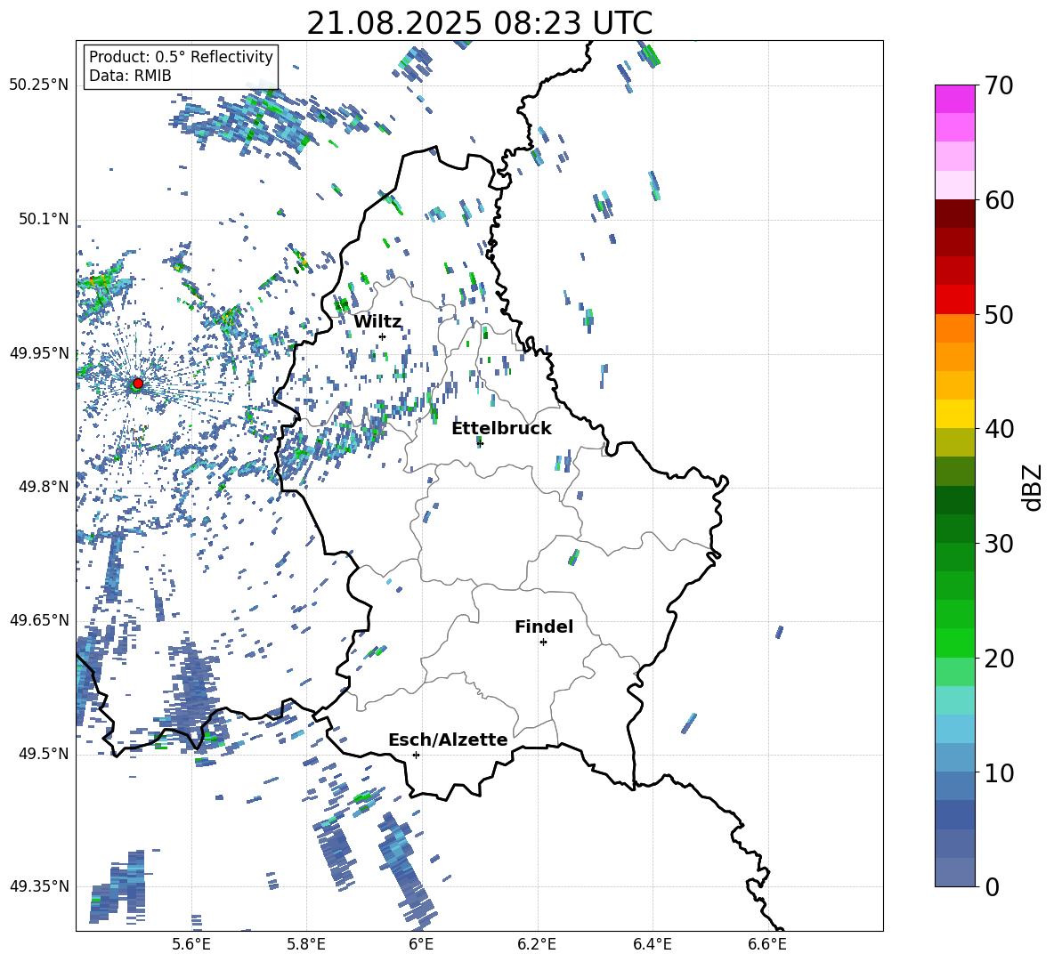This screenshot has height=962, width=1054.
Task: Click the cross marker below Ettelbruck
Action: point(480,443)
